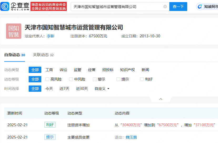Click the 提示 tag in 主要成员变更 row
The image size is (218, 143).
click(50, 137)
